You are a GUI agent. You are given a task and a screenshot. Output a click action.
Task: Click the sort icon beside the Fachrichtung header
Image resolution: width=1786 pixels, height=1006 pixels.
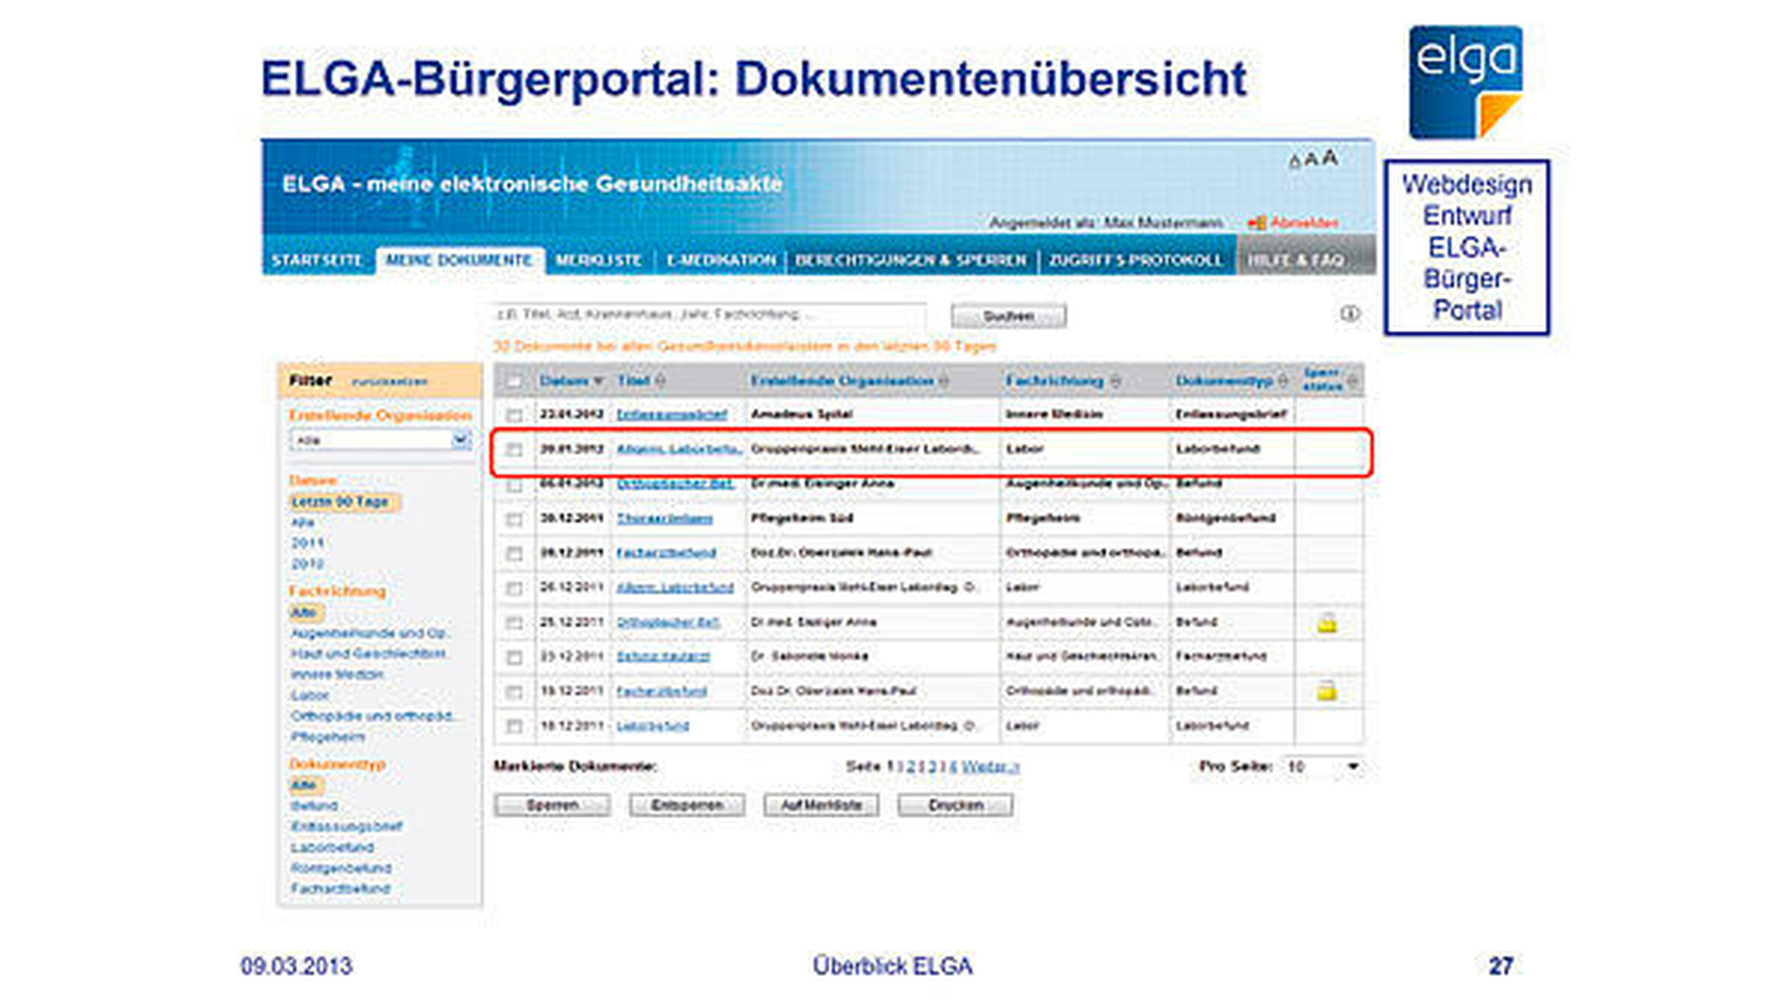1115,381
